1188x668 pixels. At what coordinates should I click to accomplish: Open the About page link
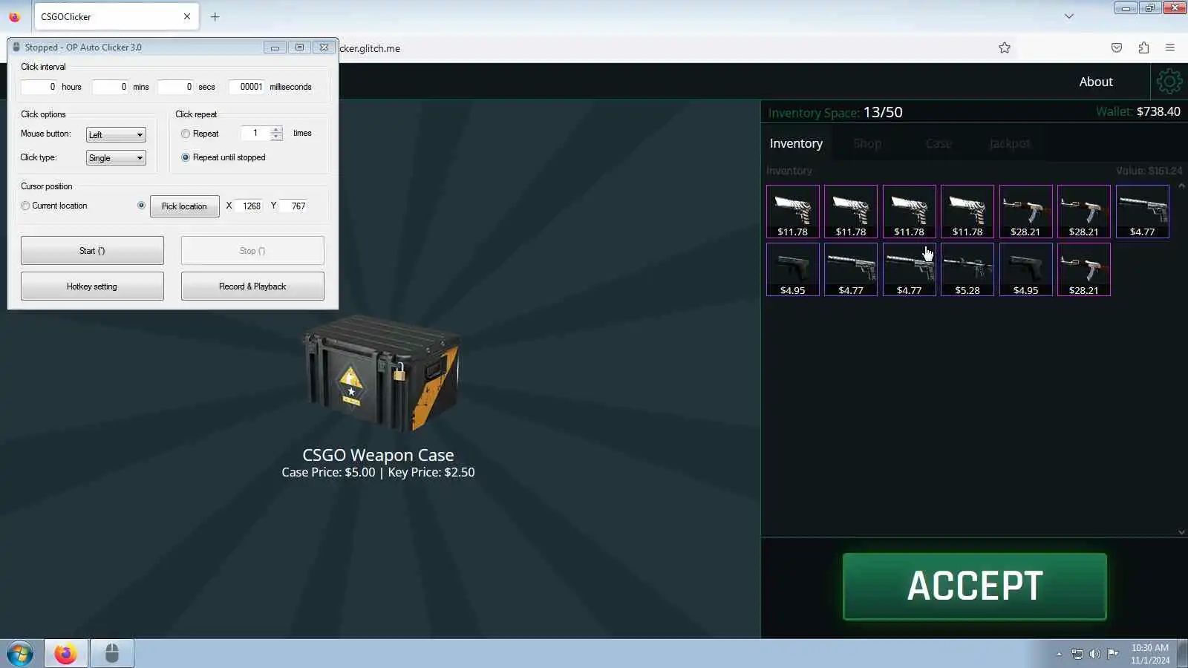tap(1096, 82)
